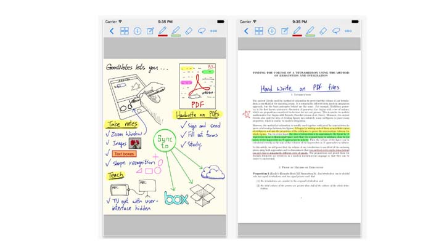Open more options dots in right phone

pyautogui.click(x=348, y=31)
